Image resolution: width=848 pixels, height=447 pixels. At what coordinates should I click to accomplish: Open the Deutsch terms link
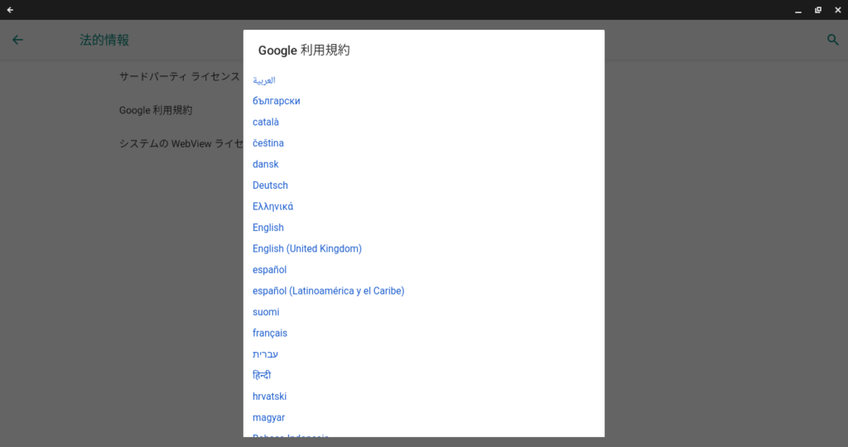tap(270, 185)
